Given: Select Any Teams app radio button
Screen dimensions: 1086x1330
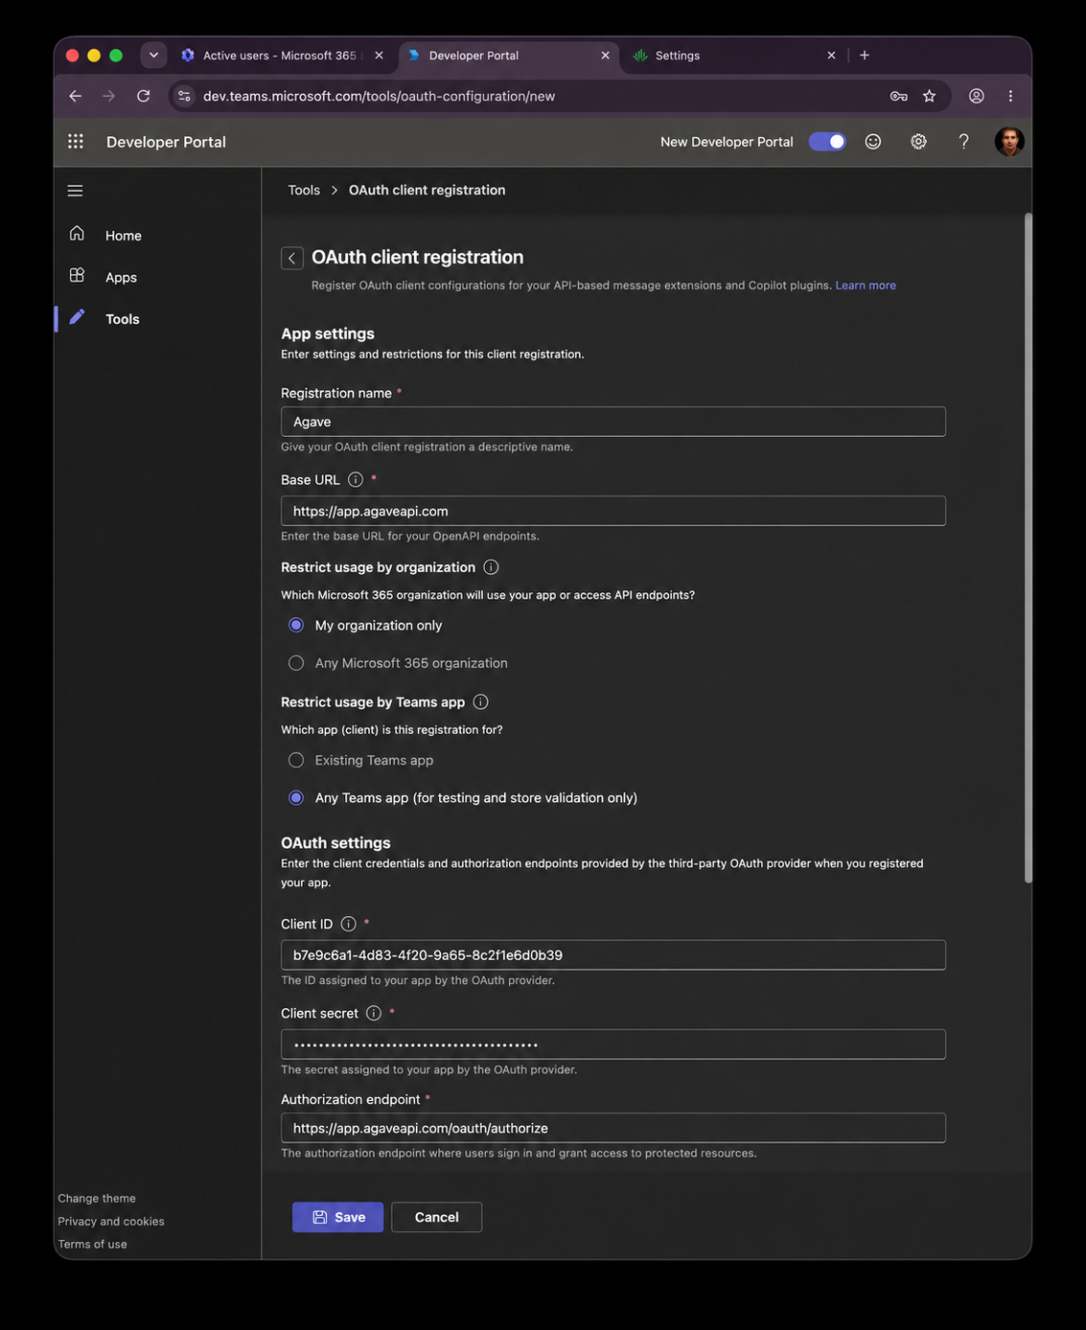Looking at the screenshot, I should click(296, 797).
